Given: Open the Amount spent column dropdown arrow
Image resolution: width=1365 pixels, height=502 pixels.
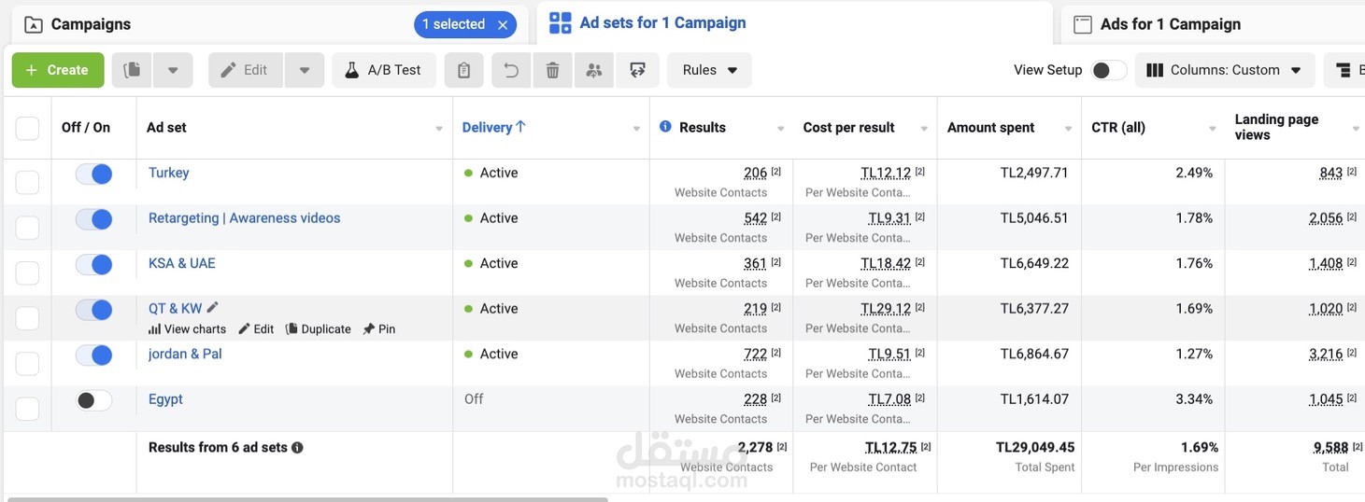Looking at the screenshot, I should (1068, 129).
